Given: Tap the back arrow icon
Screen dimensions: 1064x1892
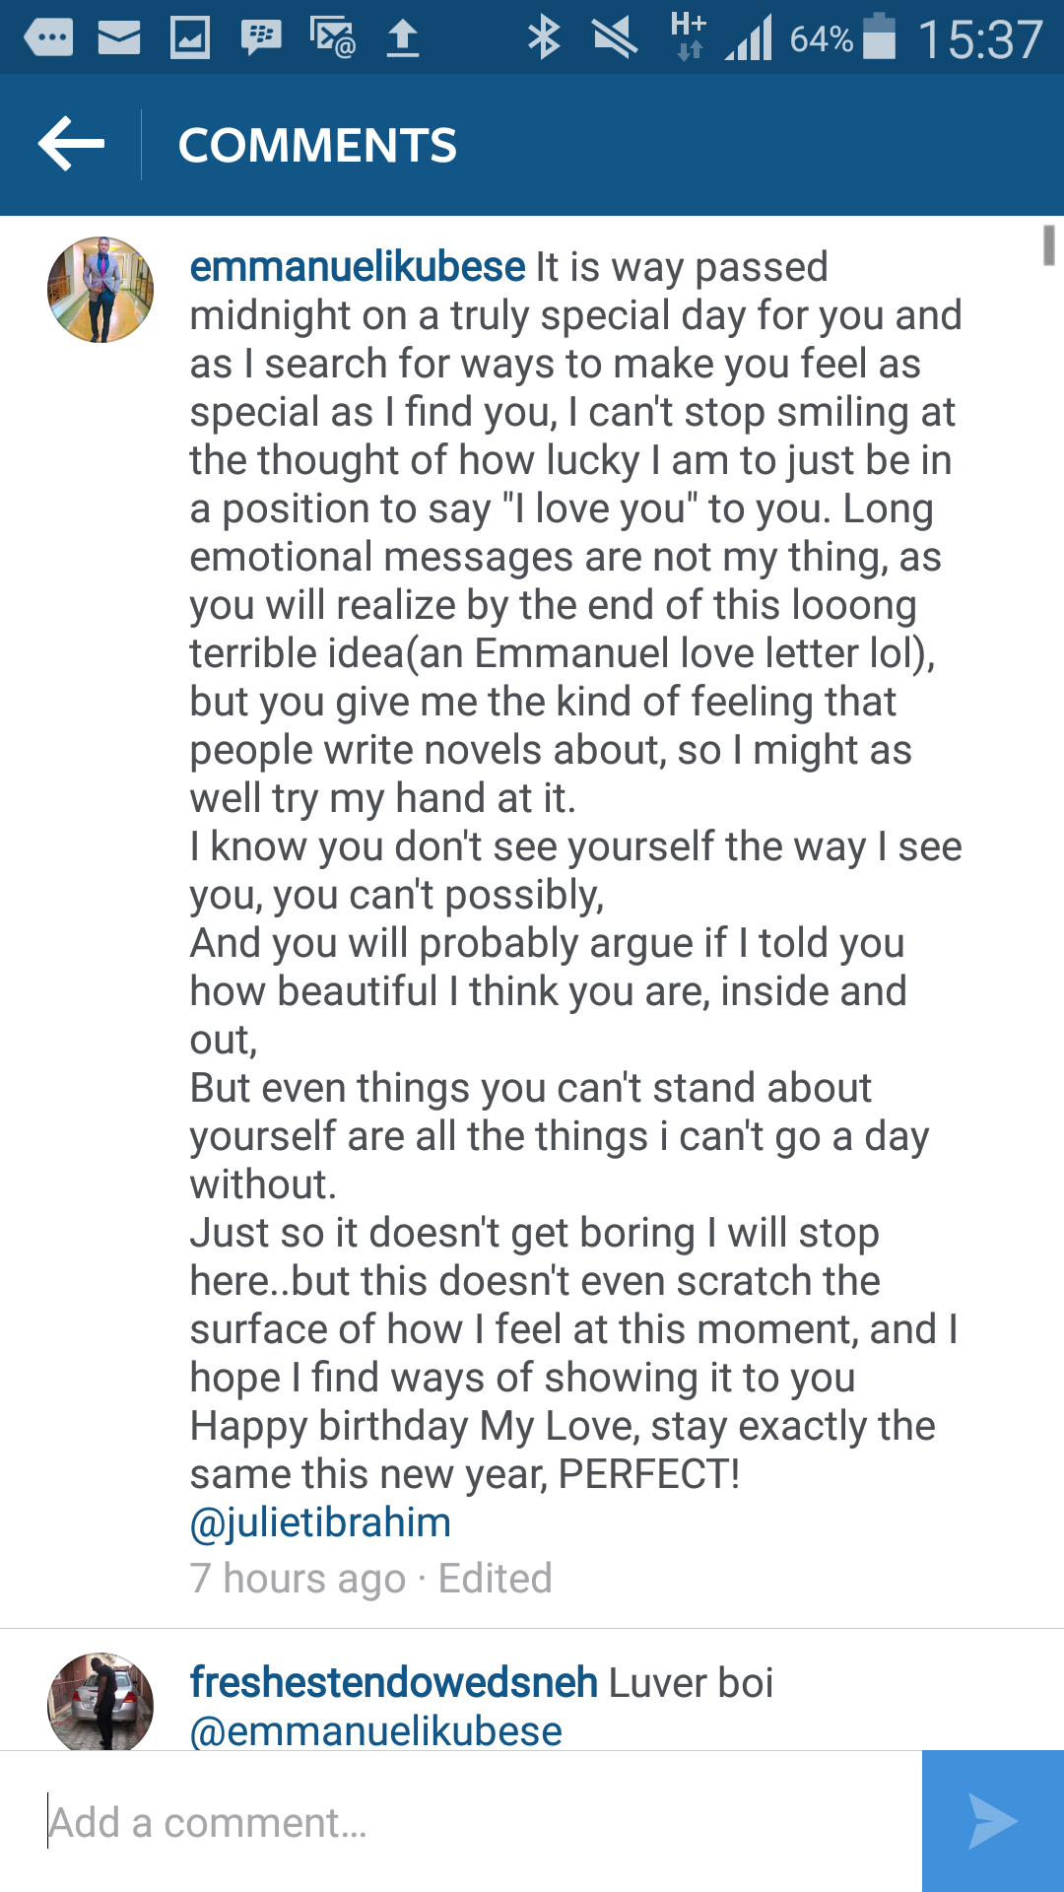Looking at the screenshot, I should coord(71,144).
